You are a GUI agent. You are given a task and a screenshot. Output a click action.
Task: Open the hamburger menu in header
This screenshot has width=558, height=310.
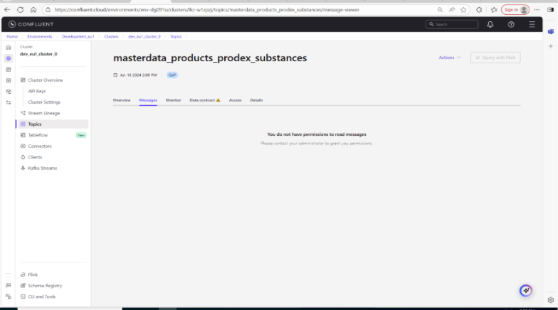tap(532, 24)
